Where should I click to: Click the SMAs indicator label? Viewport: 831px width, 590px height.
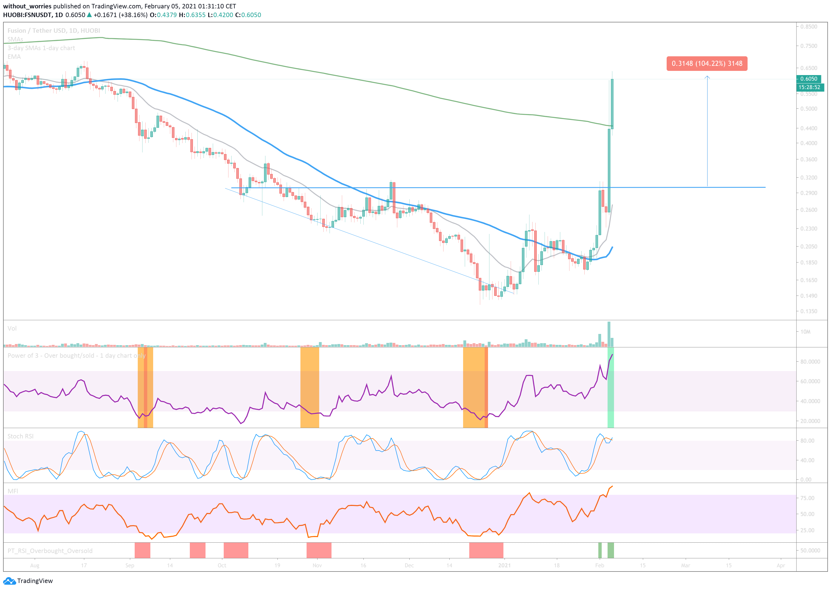click(x=15, y=39)
